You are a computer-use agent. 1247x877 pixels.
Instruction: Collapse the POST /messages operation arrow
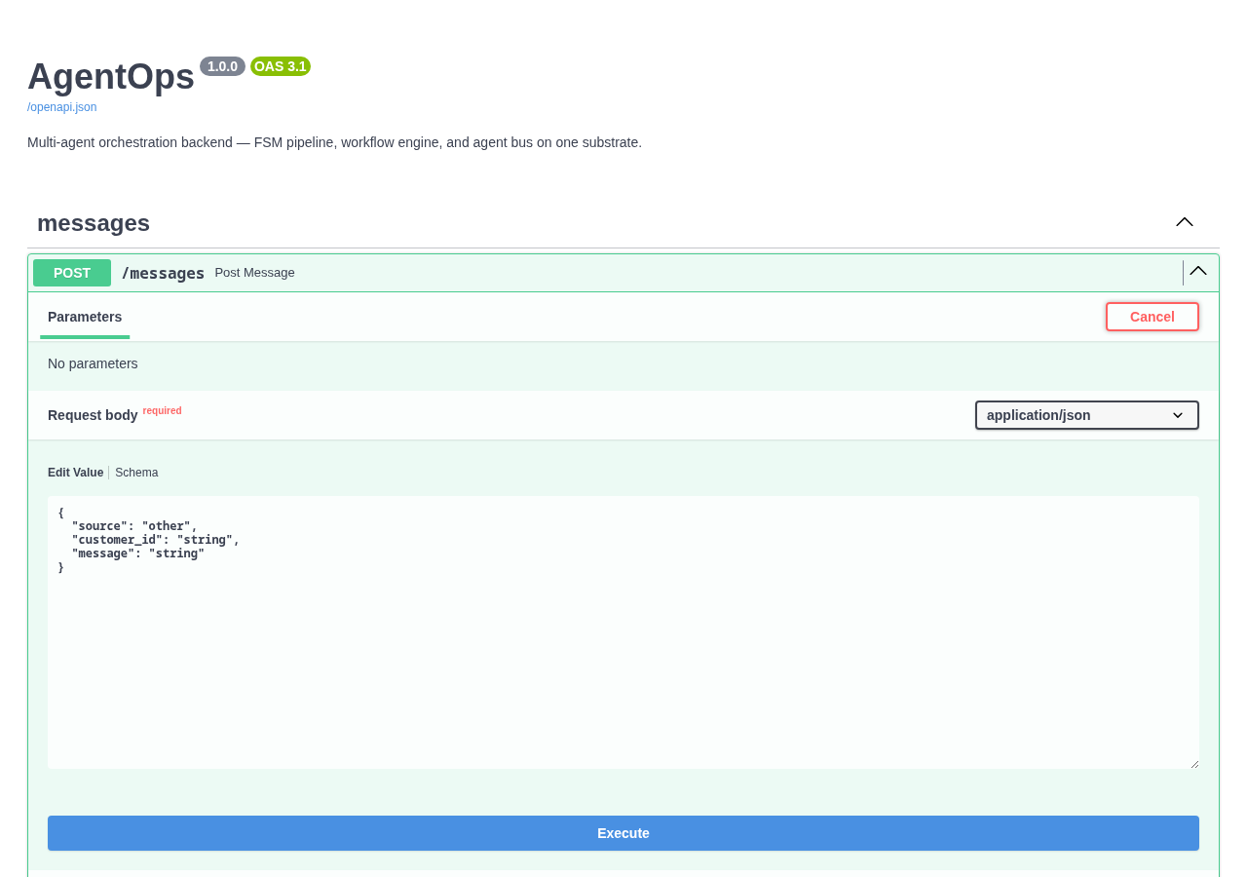(x=1198, y=272)
